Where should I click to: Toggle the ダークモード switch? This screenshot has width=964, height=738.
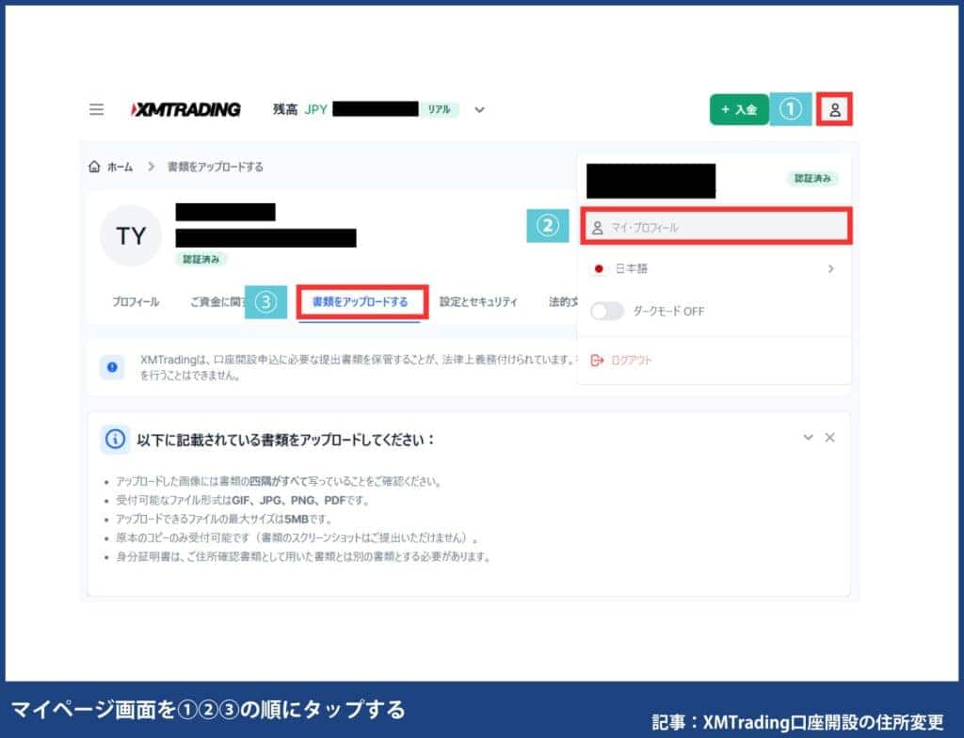607,312
